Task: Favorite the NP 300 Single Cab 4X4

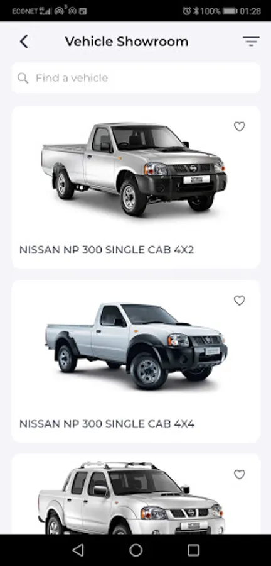Action: click(x=240, y=301)
